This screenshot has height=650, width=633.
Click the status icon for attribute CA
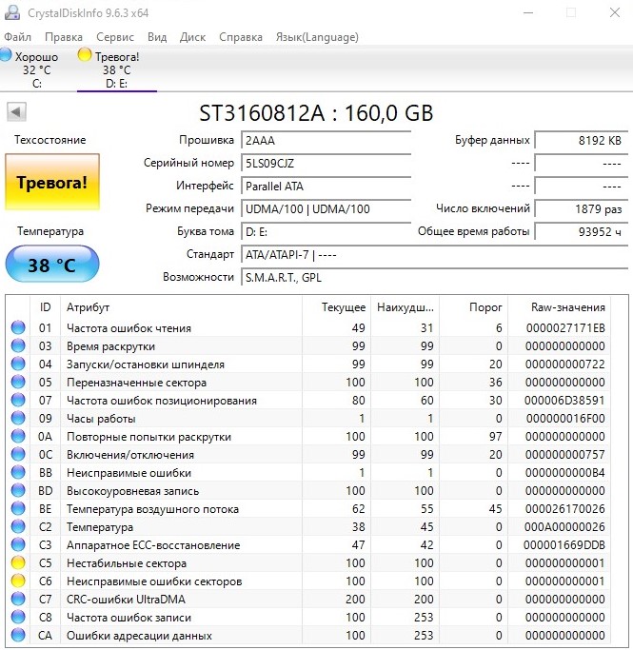click(x=18, y=635)
